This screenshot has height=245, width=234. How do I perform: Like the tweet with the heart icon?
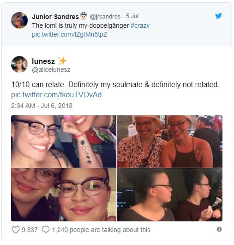16,230
